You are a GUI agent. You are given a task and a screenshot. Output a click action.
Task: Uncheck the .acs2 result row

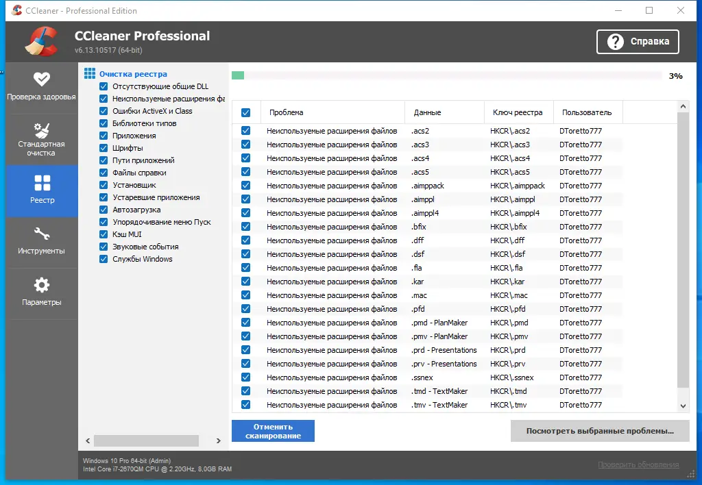[245, 131]
